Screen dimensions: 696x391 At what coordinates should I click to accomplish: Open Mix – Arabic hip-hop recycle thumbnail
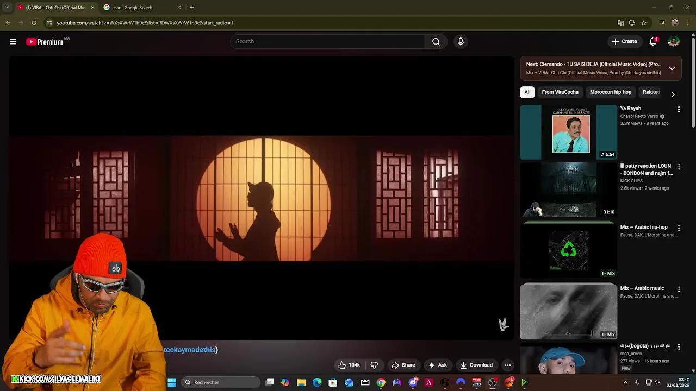point(569,250)
